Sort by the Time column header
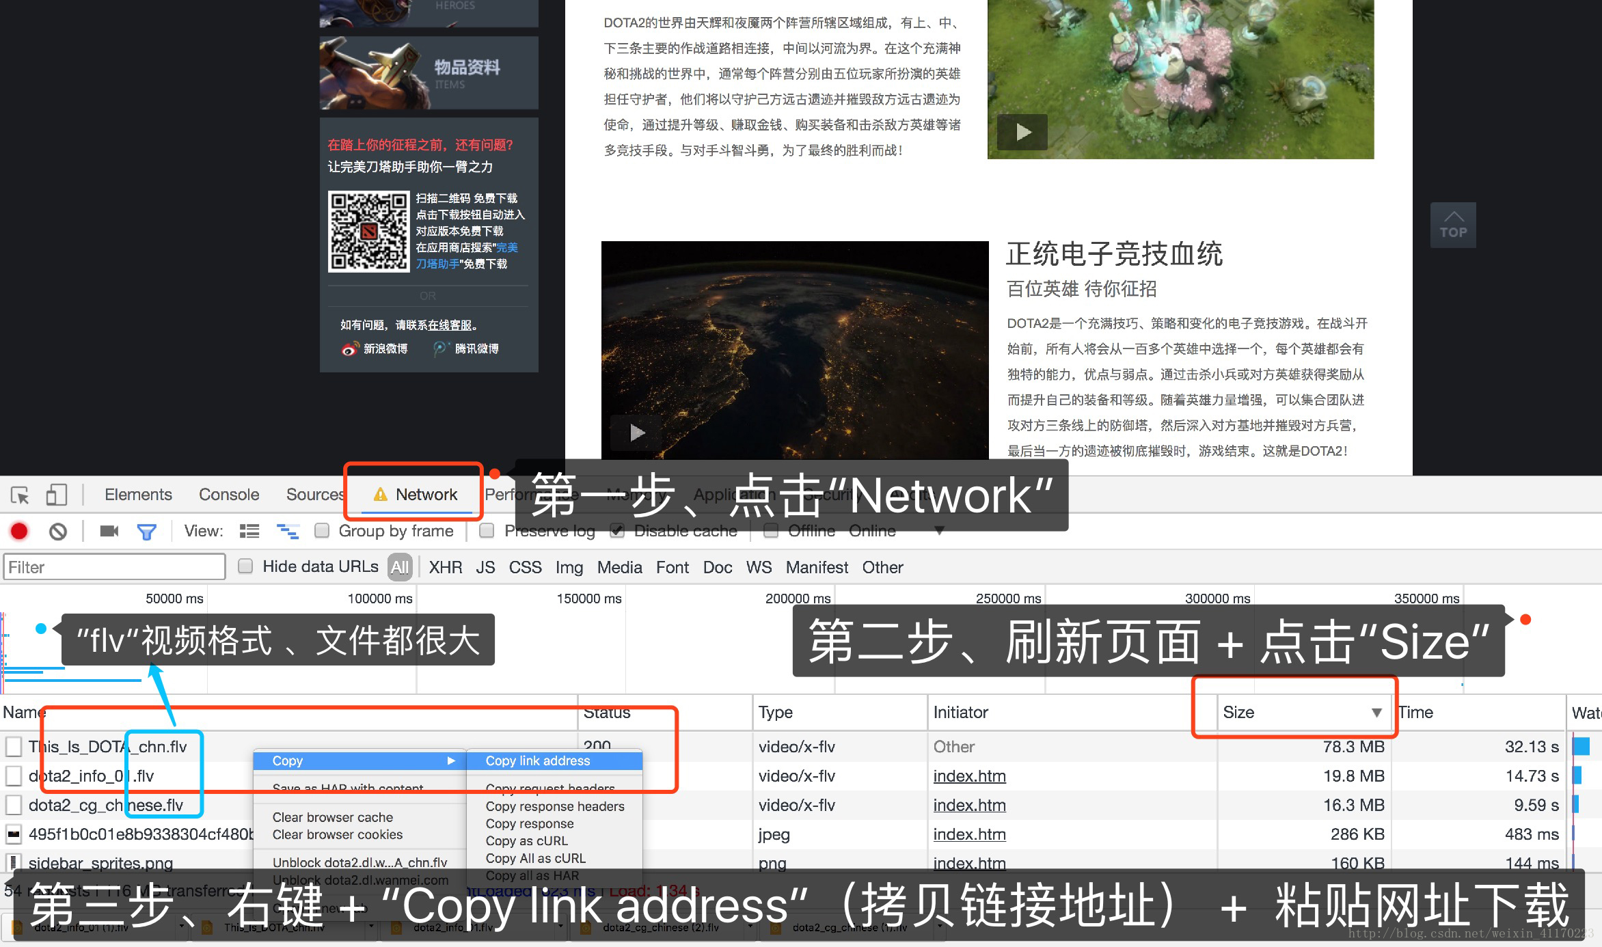The image size is (1602, 947). [1478, 713]
